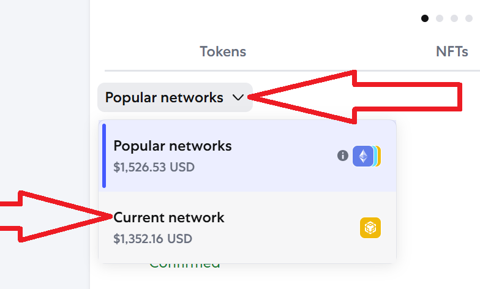This screenshot has width=480, height=289.
Task: Select the last carousel dot
Action: [469, 18]
